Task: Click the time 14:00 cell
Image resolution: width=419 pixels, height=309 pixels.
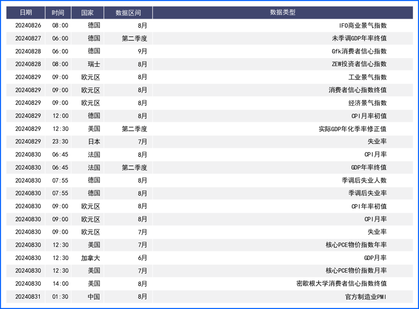Action: 60,284
